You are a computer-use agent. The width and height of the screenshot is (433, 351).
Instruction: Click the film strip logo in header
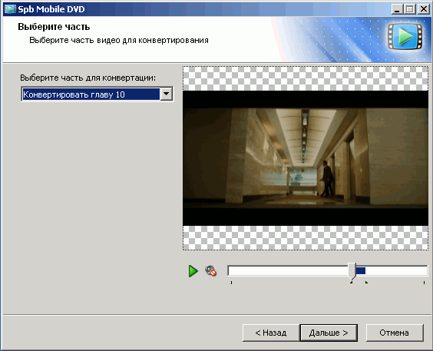click(x=405, y=36)
